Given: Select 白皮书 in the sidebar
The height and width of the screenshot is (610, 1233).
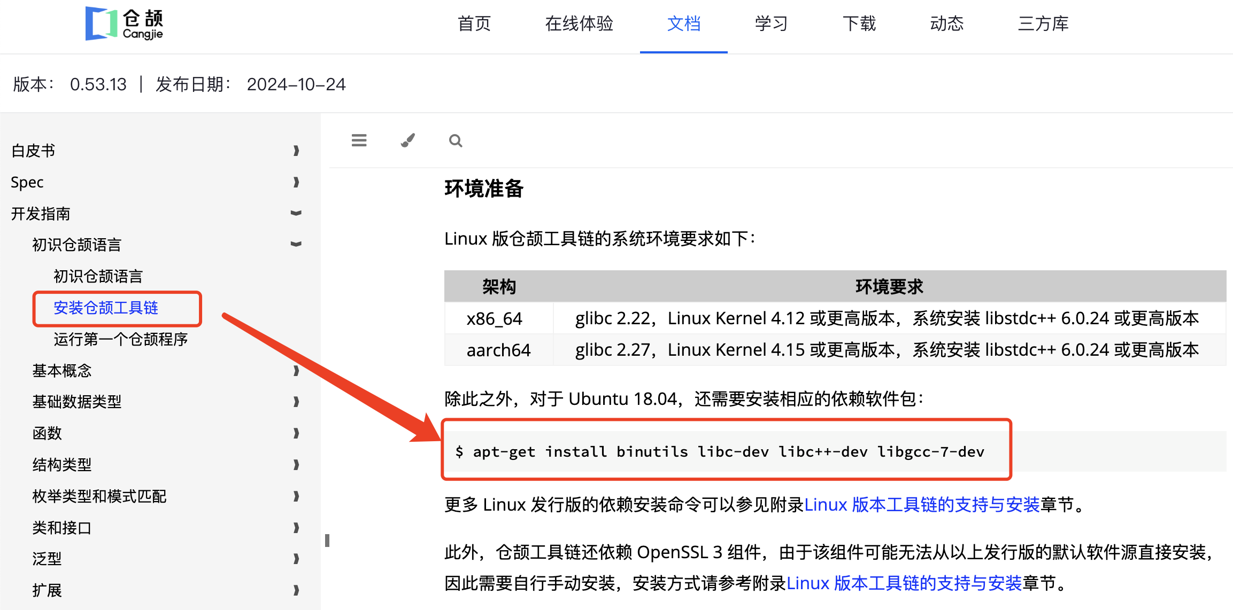Looking at the screenshot, I should pos(33,151).
